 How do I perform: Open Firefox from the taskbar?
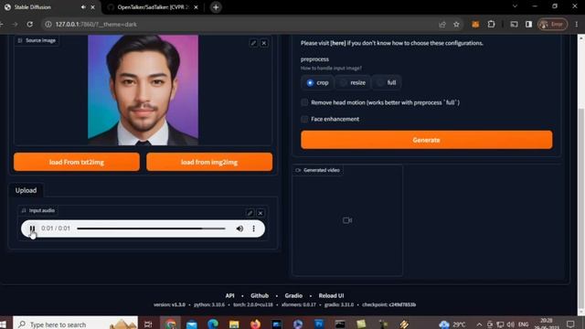tap(255, 324)
